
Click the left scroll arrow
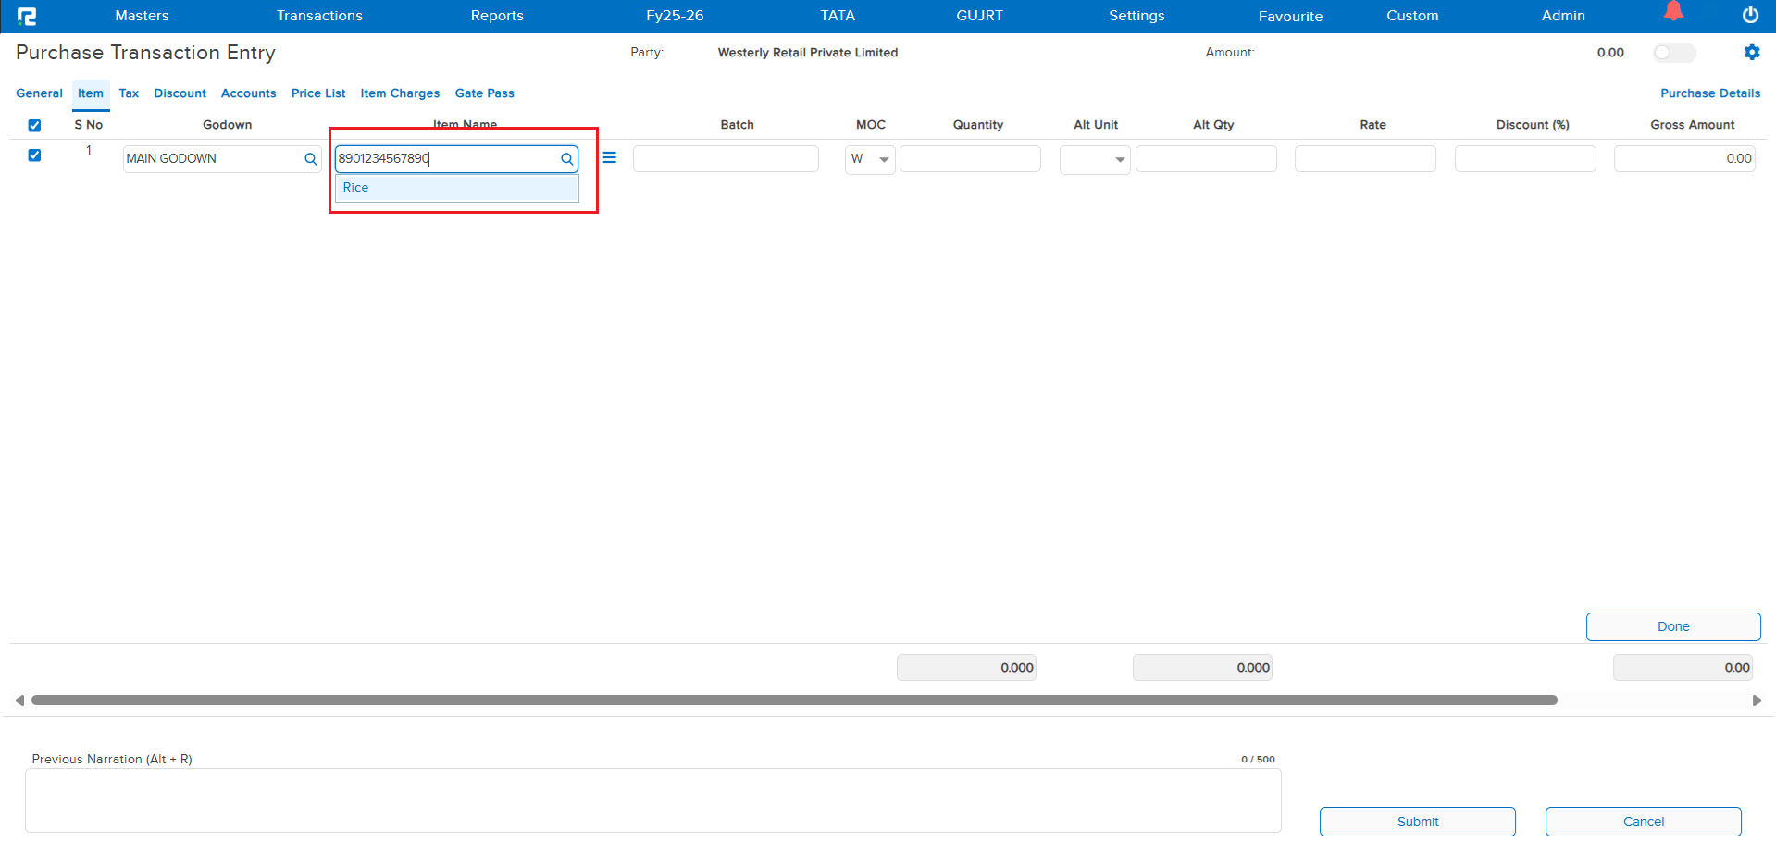point(19,700)
